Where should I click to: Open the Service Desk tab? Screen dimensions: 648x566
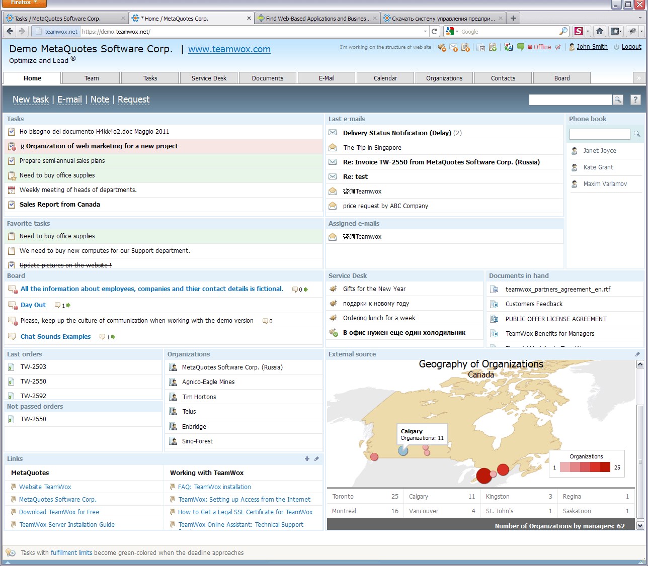pyautogui.click(x=209, y=78)
